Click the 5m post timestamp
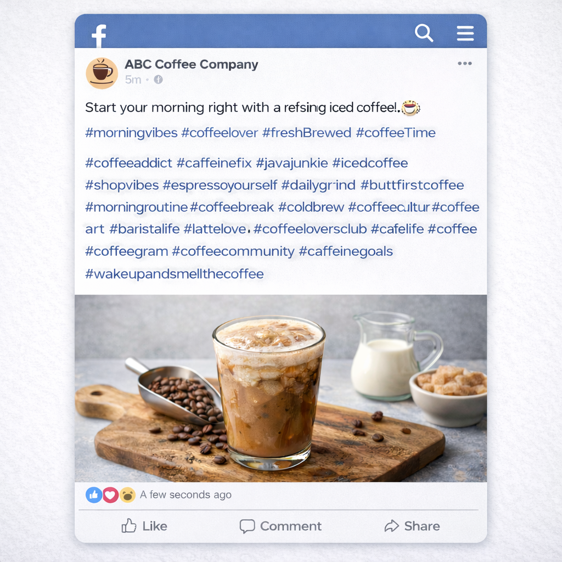The height and width of the screenshot is (562, 562). pos(133,80)
